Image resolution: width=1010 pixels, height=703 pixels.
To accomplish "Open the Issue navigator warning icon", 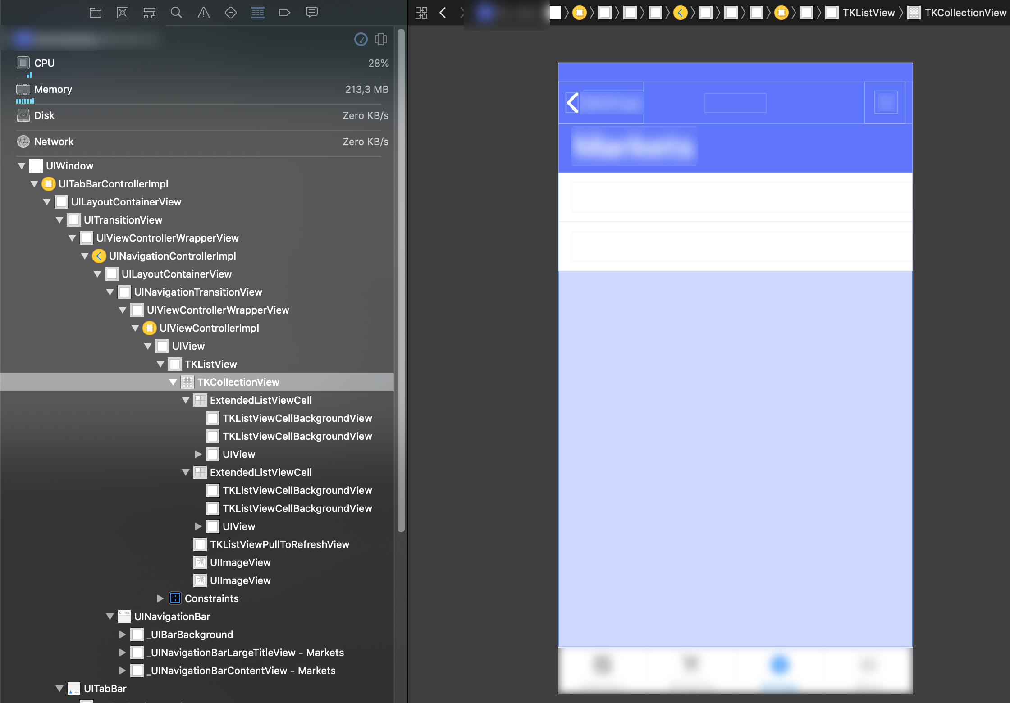I will pos(204,13).
